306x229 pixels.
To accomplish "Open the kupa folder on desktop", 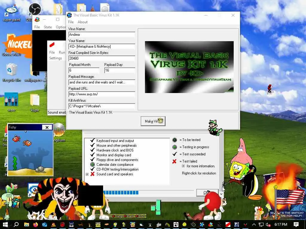I will point(35,103).
